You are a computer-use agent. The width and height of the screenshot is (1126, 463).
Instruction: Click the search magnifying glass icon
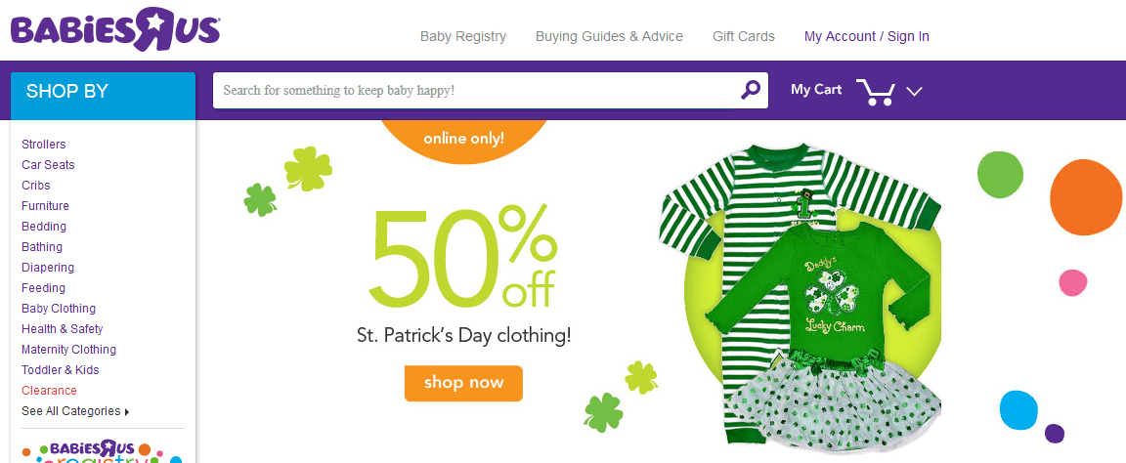[750, 90]
